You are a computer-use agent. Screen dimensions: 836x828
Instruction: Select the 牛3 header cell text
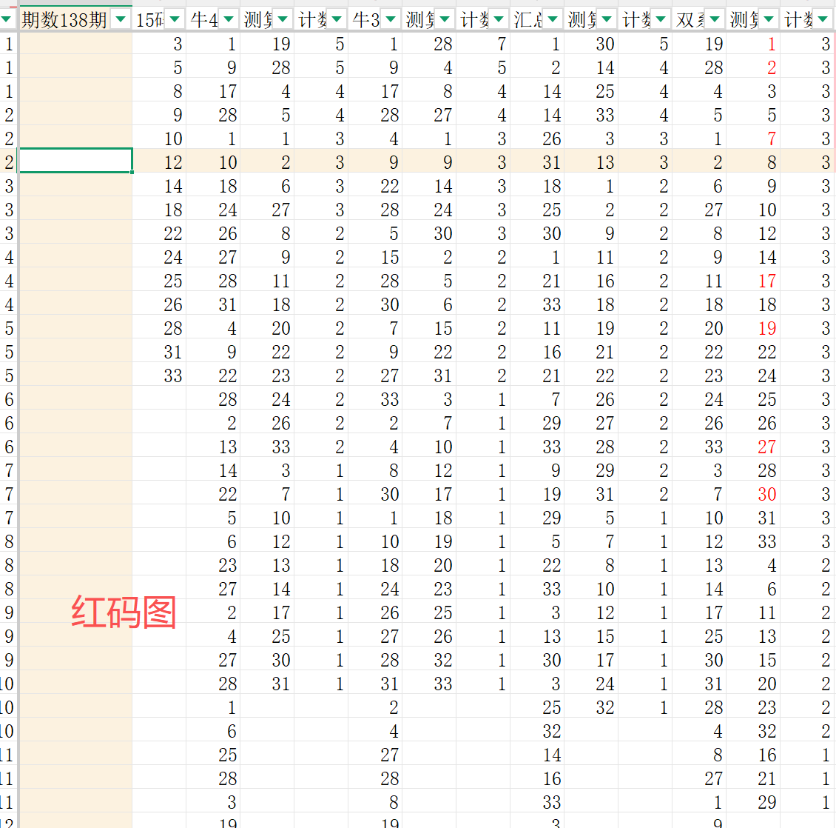tap(365, 20)
